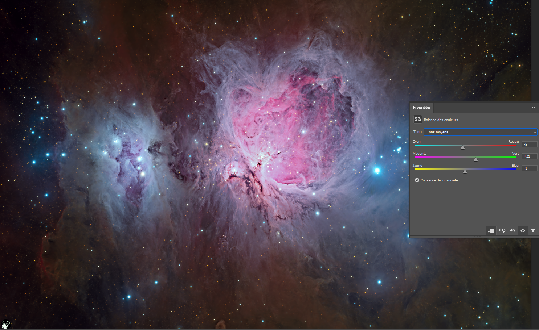The image size is (539, 330).
Task: Click the view previous state icon
Action: pyautogui.click(x=502, y=231)
